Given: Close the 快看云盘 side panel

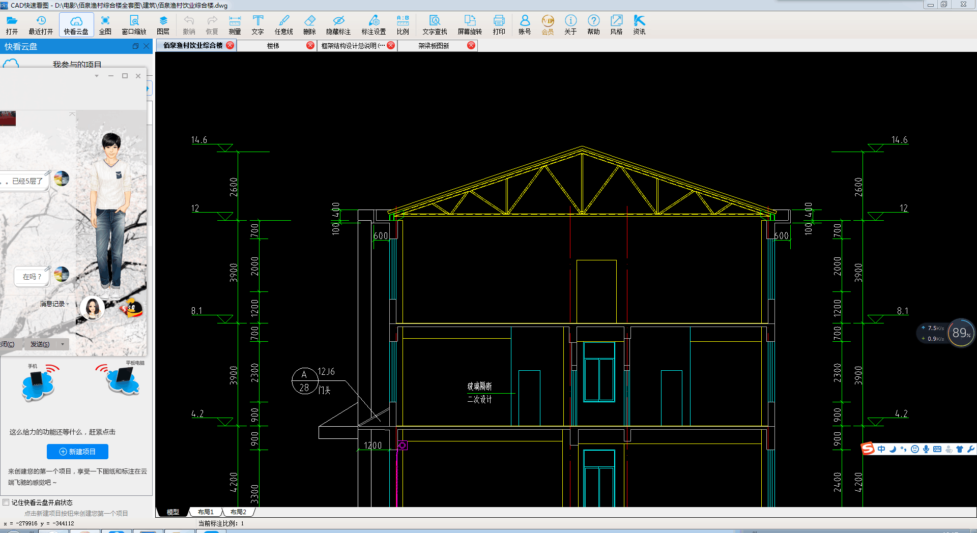Looking at the screenshot, I should coord(147,46).
